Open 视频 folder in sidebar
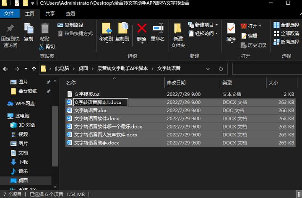 point(19,134)
